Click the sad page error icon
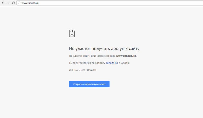The height and width of the screenshot is (118, 203). 72,33
